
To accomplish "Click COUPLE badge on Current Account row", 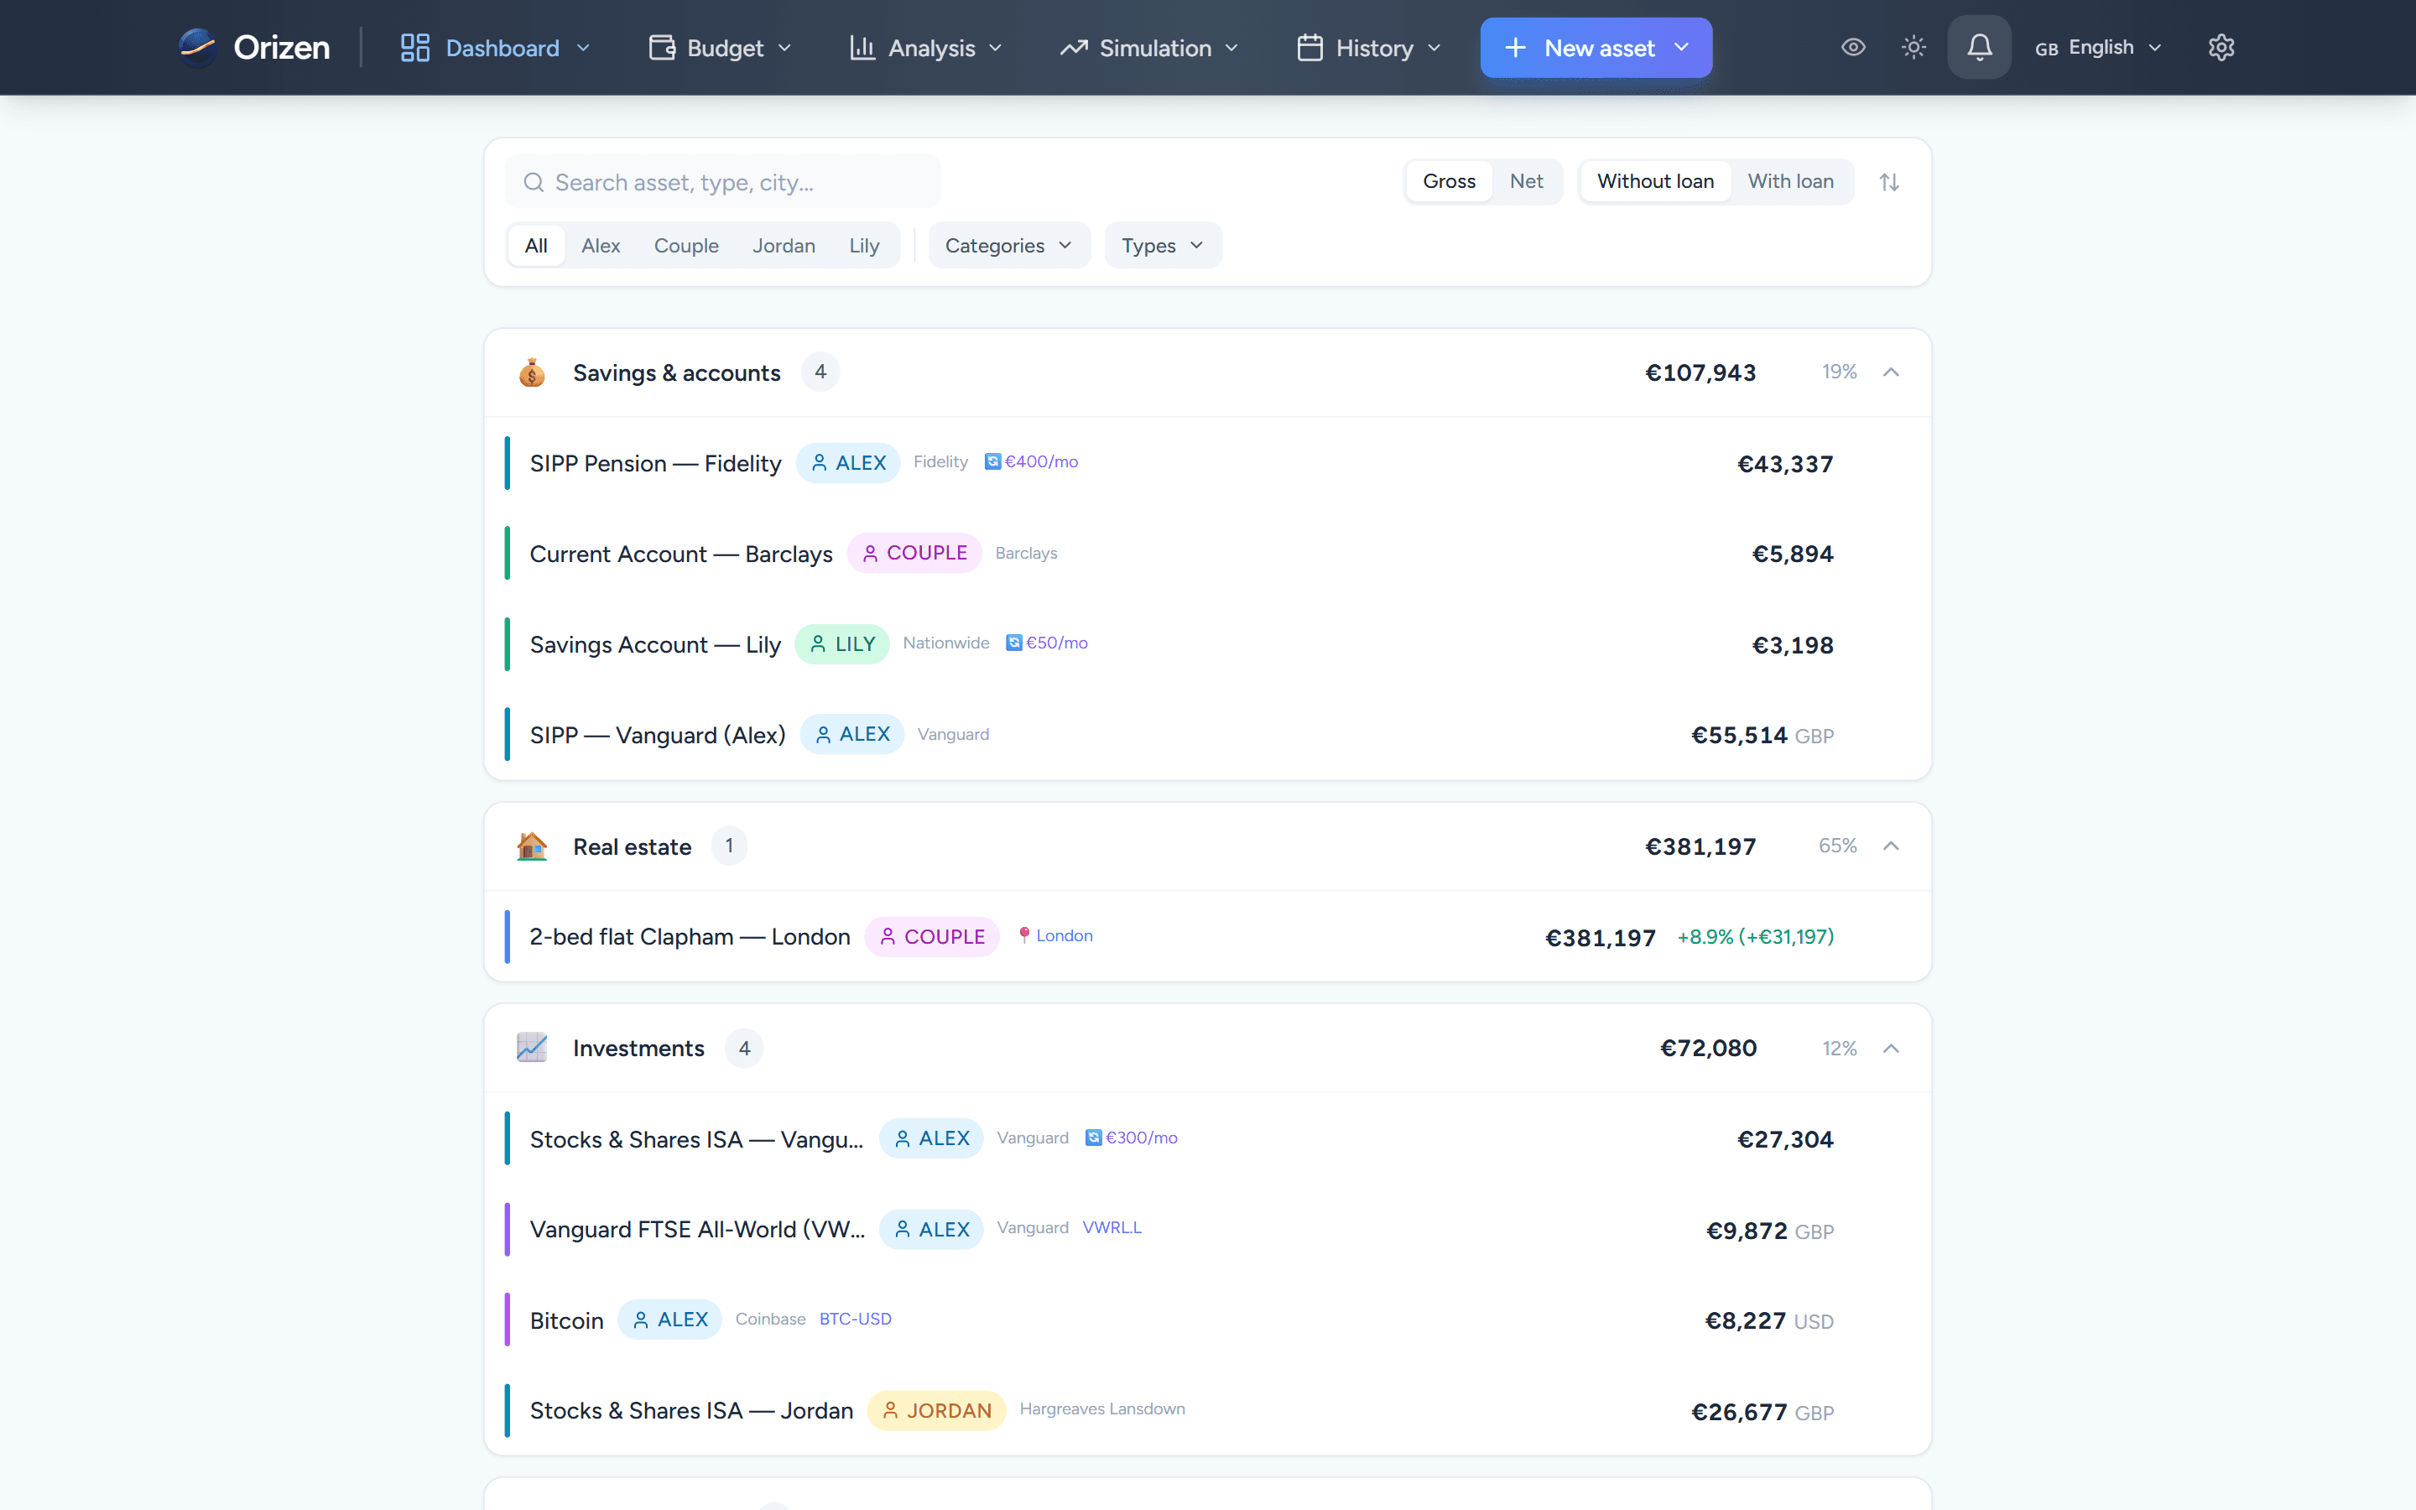I will pyautogui.click(x=914, y=554).
